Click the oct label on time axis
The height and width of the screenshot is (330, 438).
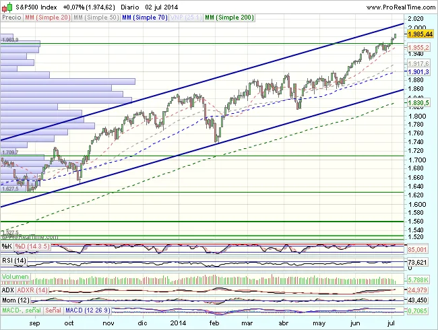(x=69, y=323)
